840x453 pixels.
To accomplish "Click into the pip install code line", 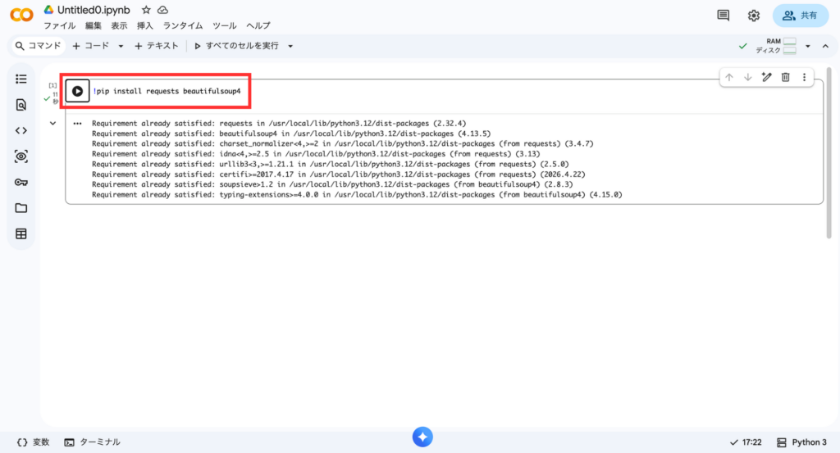I will [167, 91].
